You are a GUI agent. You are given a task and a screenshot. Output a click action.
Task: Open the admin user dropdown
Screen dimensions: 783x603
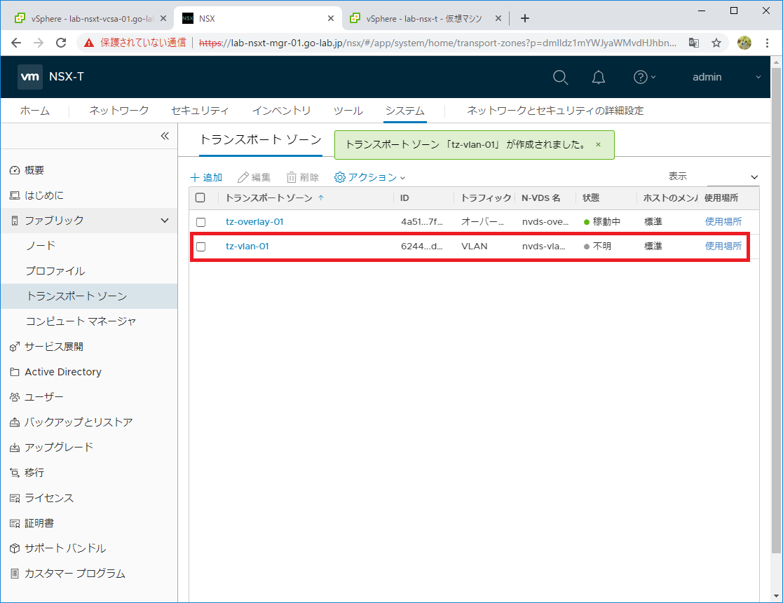point(727,77)
